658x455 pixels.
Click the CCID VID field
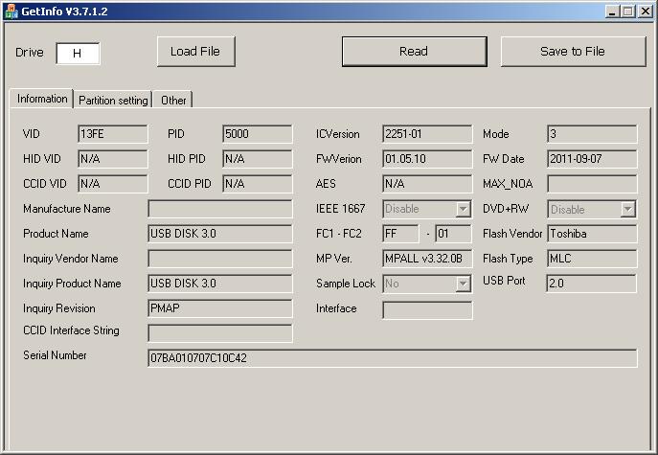pyautogui.click(x=113, y=184)
